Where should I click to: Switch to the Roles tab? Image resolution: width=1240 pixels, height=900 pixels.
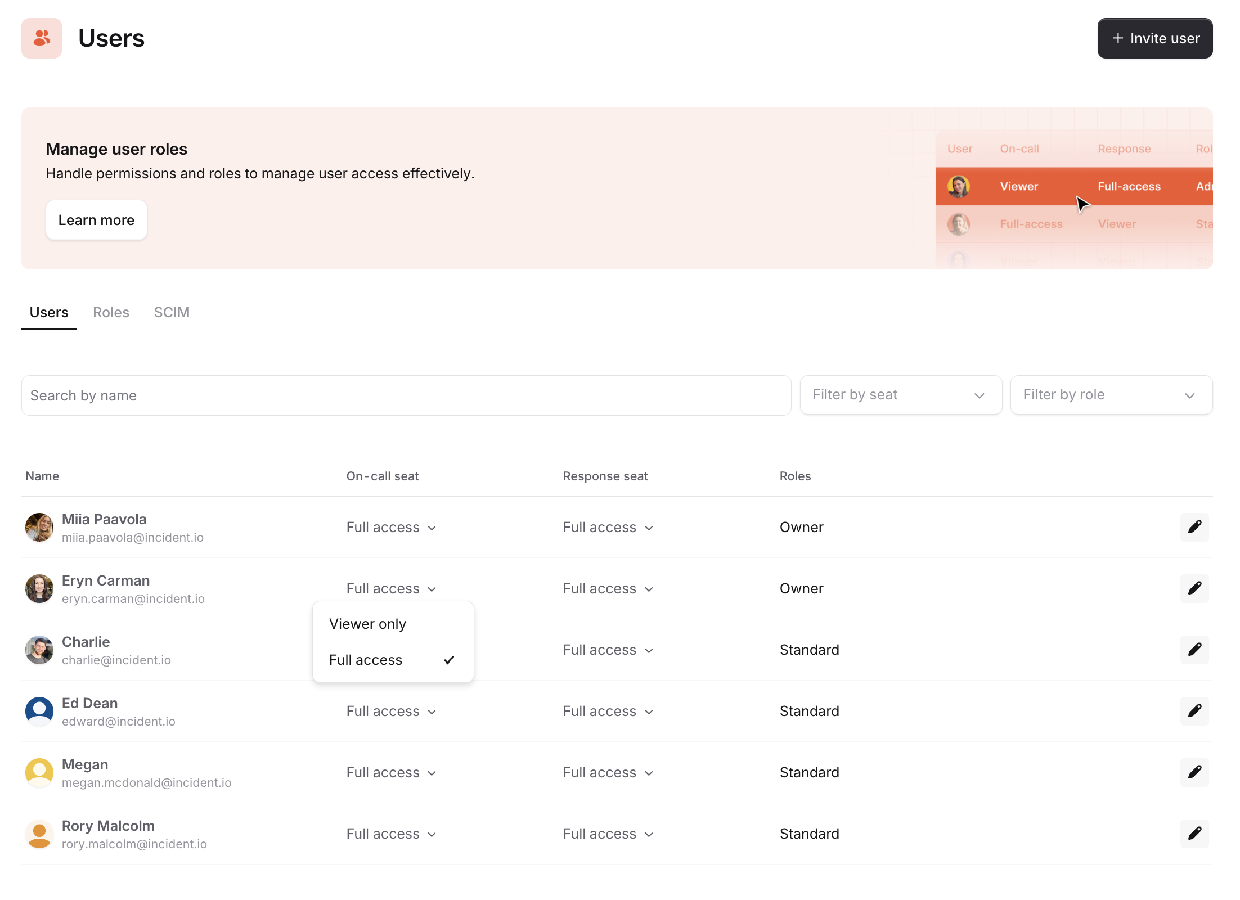click(x=111, y=312)
